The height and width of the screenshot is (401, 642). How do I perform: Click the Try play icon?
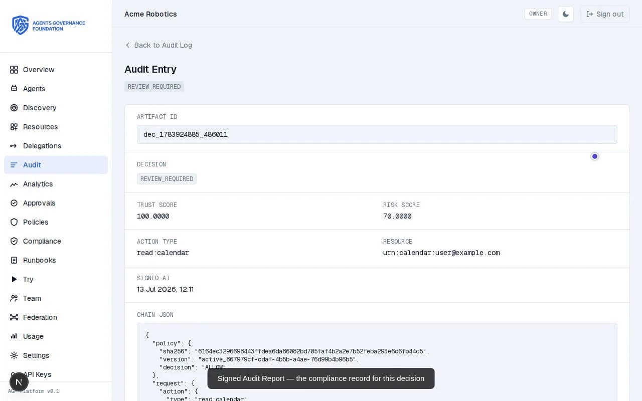tap(14, 279)
